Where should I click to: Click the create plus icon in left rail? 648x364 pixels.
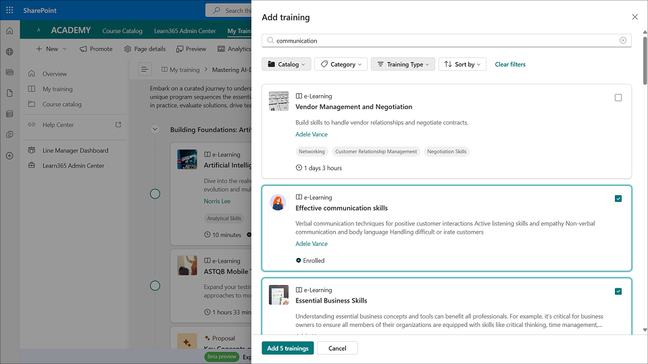click(9, 156)
